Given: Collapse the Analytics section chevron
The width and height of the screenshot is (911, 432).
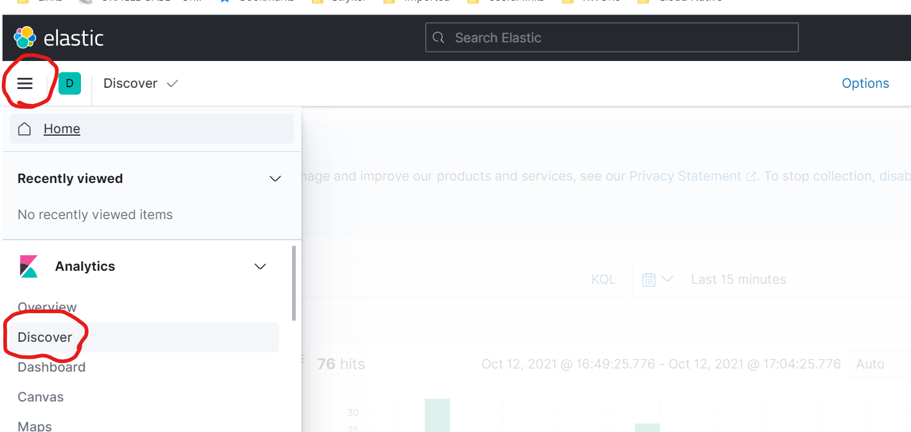Looking at the screenshot, I should (x=260, y=266).
